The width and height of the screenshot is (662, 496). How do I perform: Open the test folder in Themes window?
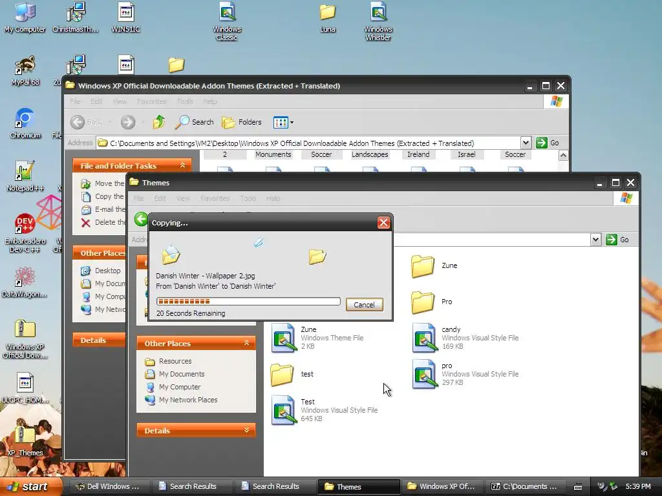coord(293,374)
